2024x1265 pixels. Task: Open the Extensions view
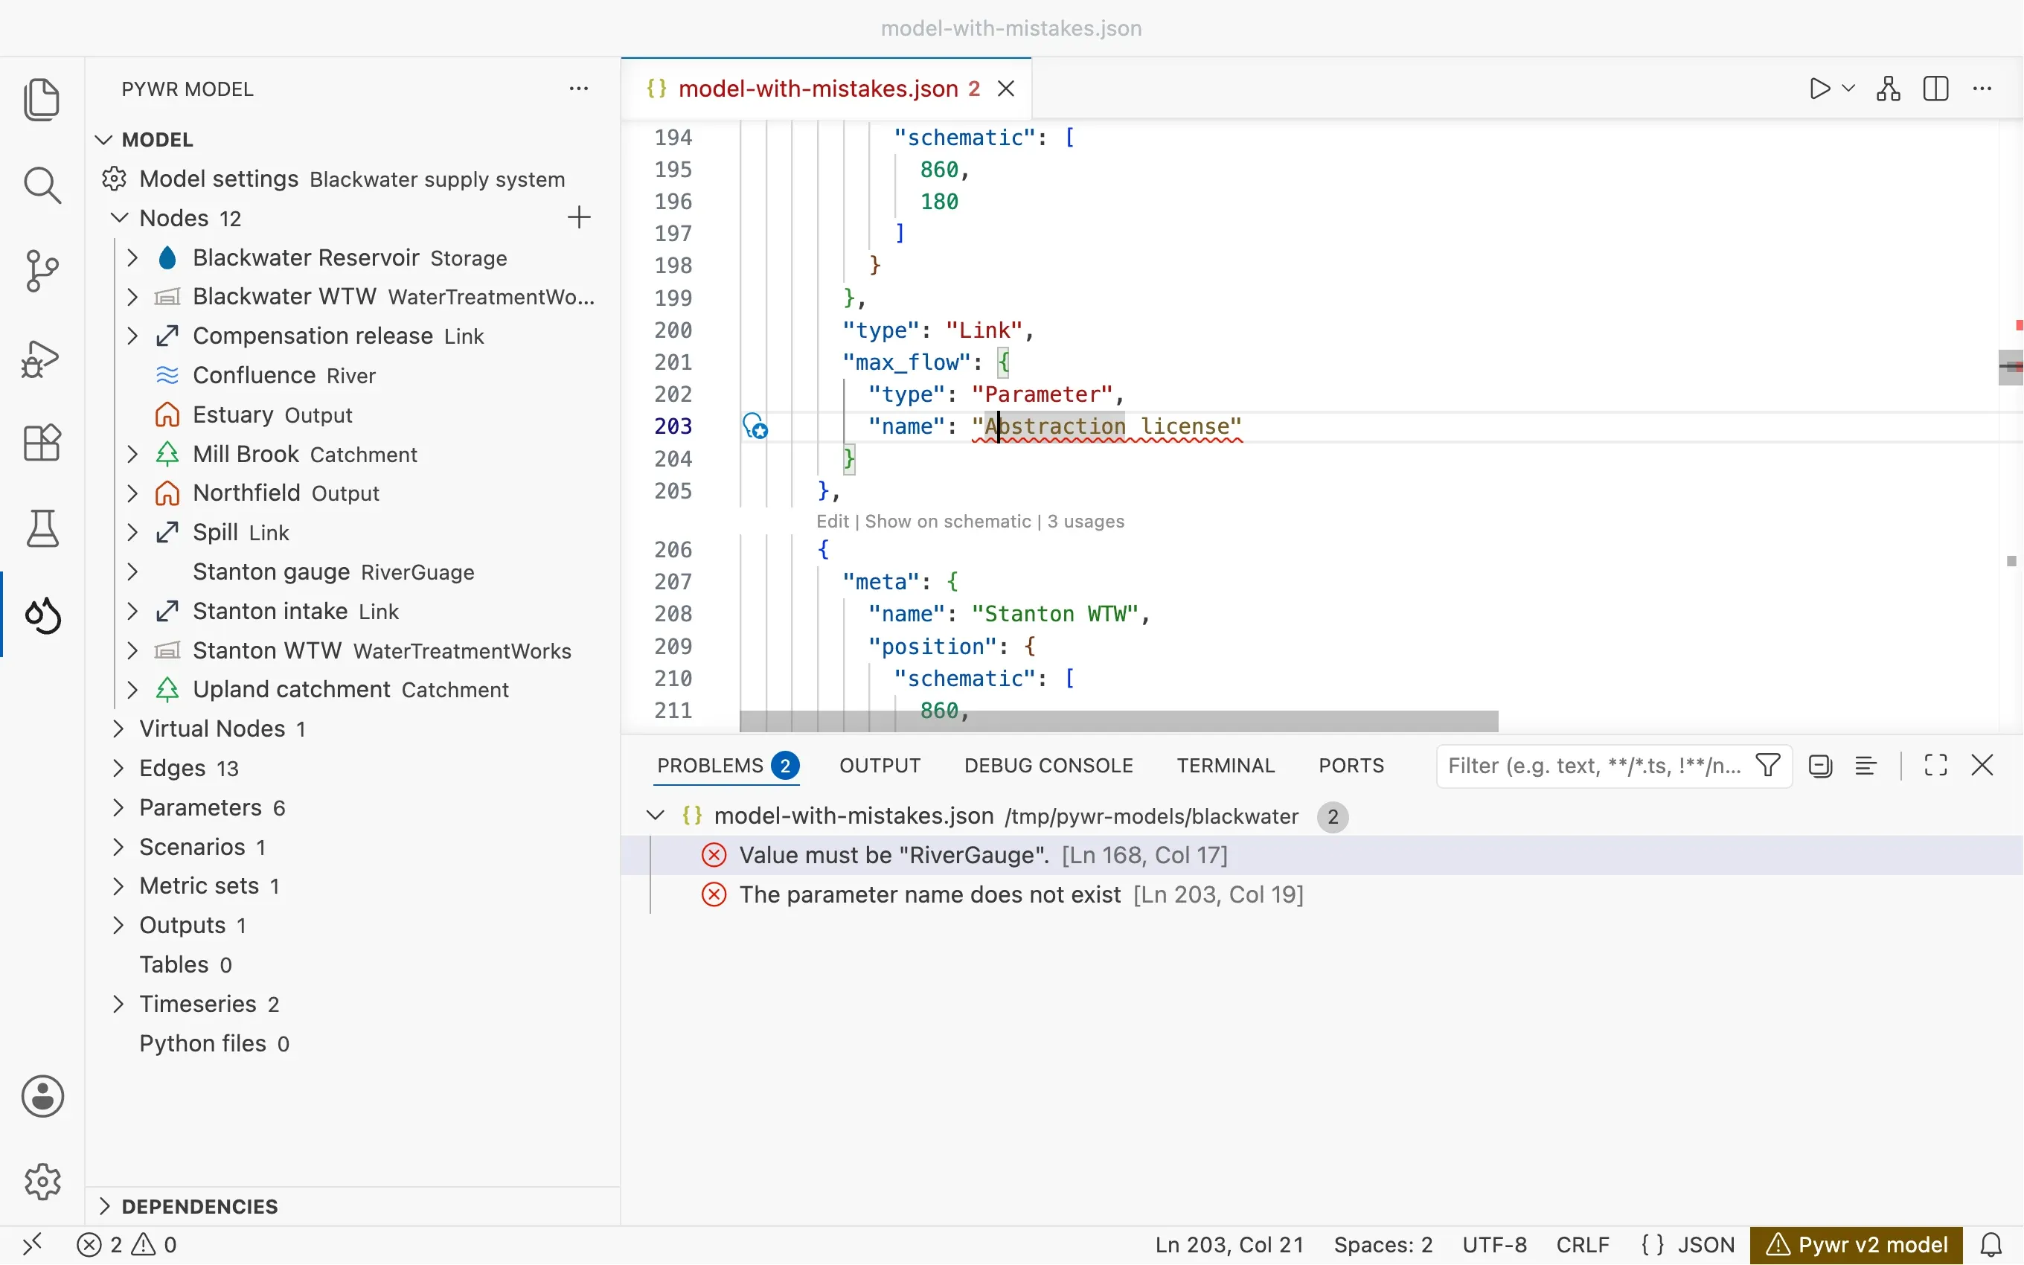[x=42, y=443]
